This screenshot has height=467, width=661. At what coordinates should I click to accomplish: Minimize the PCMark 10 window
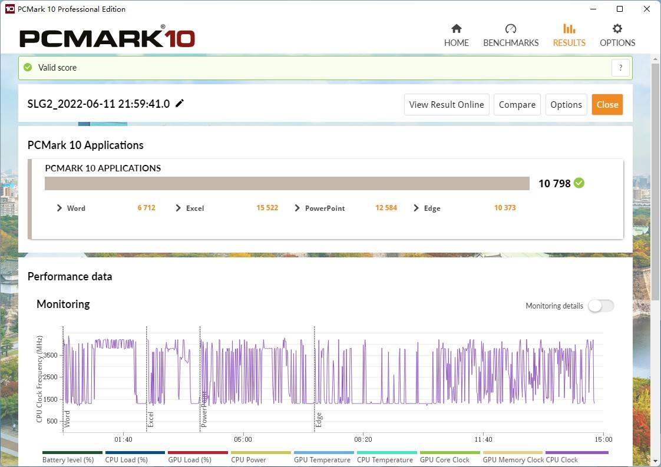pos(593,9)
